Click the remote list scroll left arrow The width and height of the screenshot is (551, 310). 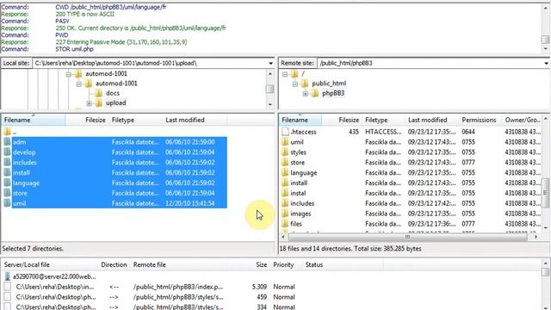(x=284, y=238)
